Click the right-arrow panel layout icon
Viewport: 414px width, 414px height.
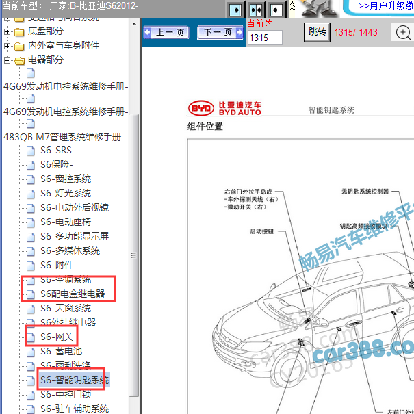pos(235,10)
